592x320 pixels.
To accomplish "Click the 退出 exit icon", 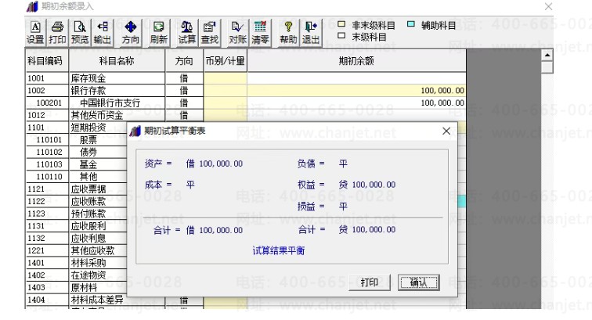I will coord(311,33).
